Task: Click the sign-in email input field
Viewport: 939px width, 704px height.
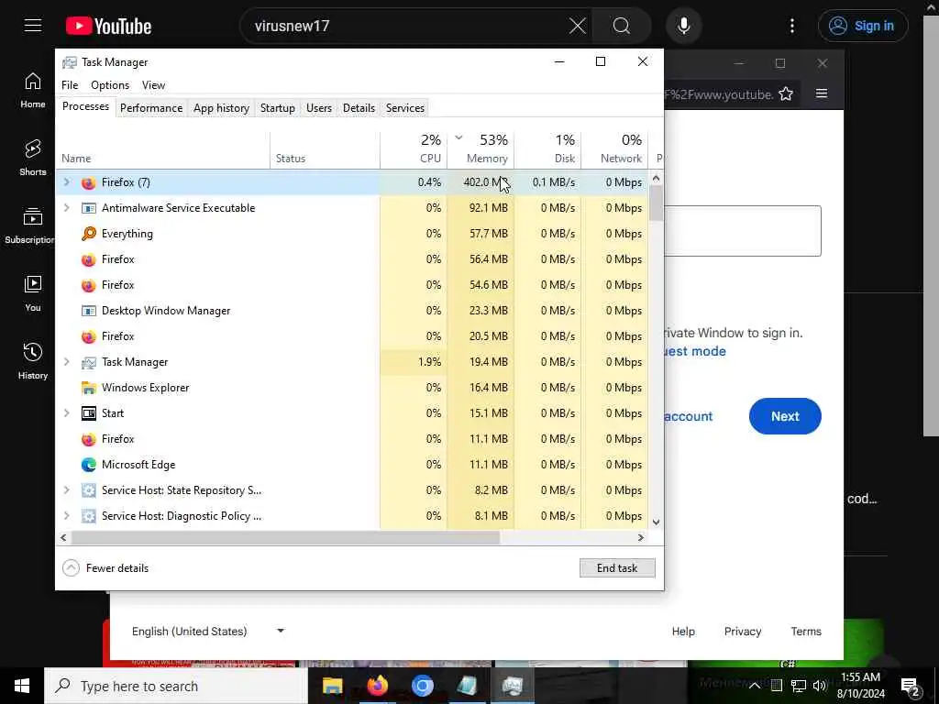Action: [x=743, y=231]
